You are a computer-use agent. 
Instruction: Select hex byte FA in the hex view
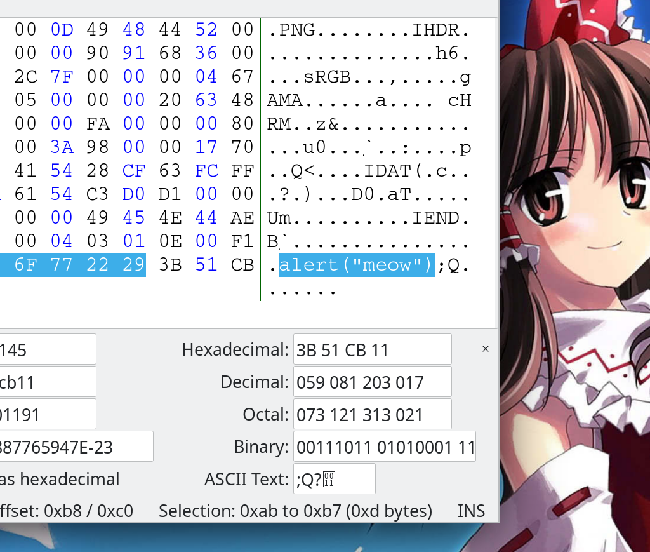click(98, 124)
